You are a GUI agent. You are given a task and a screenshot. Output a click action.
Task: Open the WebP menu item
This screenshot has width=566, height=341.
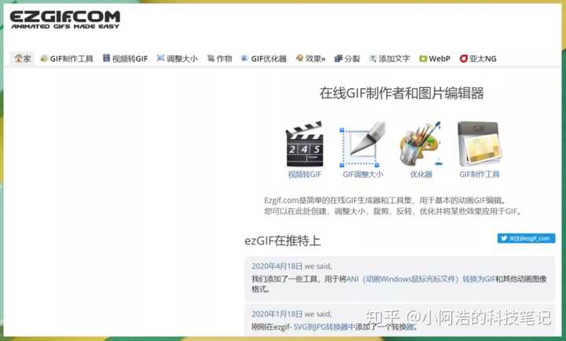click(x=435, y=58)
